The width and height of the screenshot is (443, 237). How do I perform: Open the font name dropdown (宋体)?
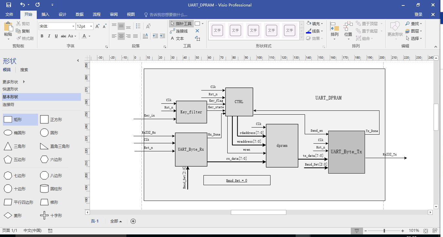(x=73, y=26)
